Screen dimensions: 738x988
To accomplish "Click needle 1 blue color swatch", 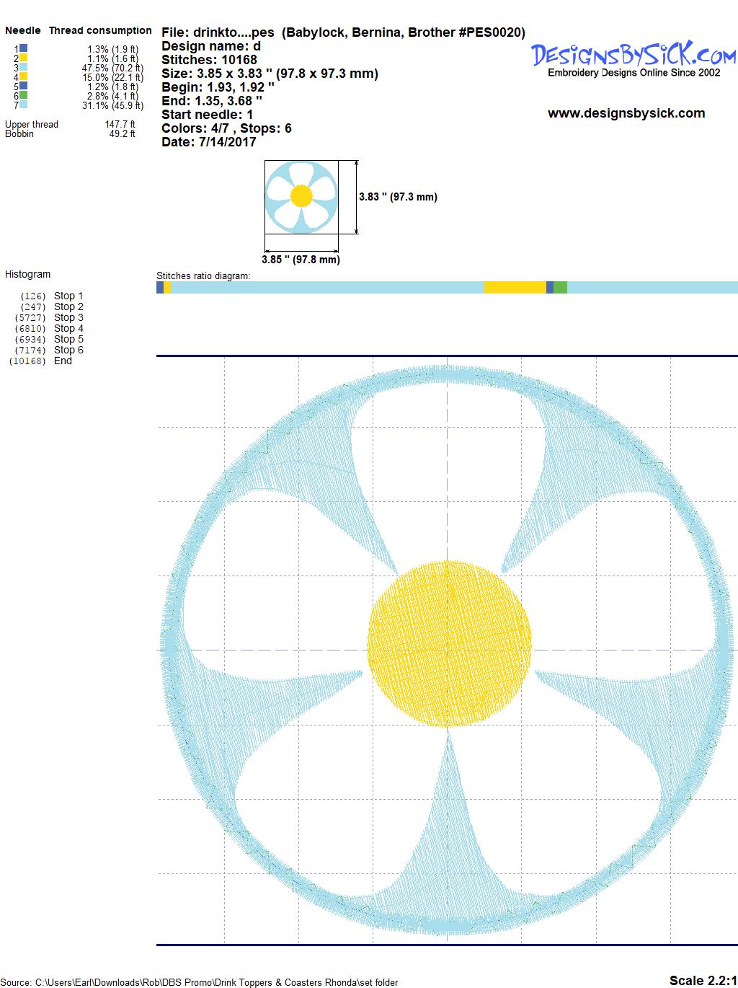I will (x=24, y=49).
